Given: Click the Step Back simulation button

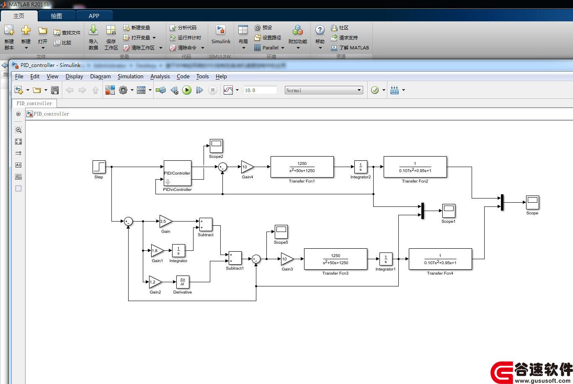Looking at the screenshot, I should tap(174, 90).
